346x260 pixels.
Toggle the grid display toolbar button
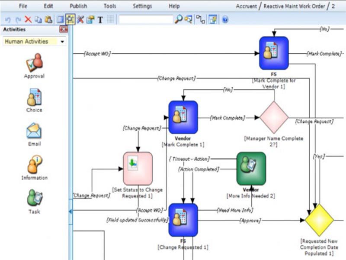(110, 19)
